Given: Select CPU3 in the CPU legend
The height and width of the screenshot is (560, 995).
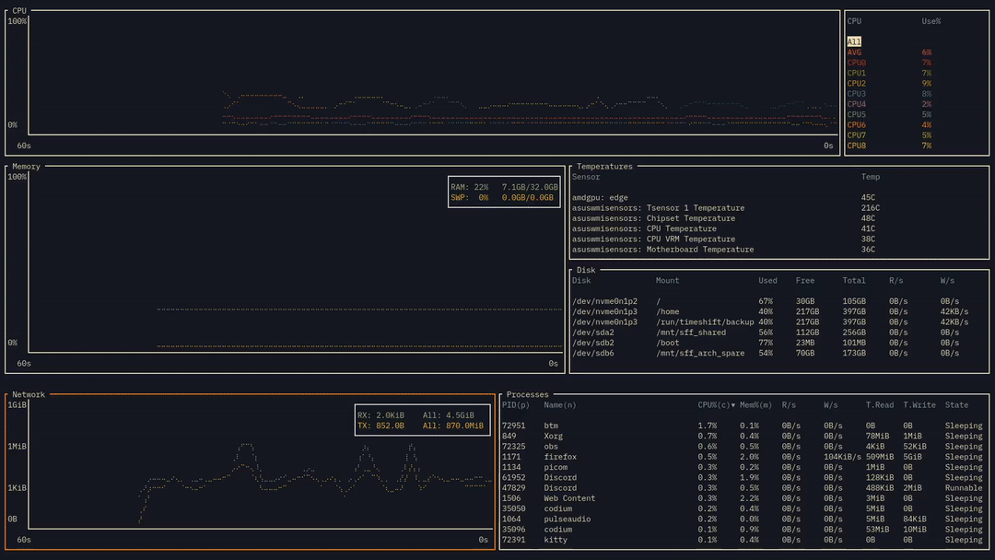Looking at the screenshot, I should tap(889, 94).
